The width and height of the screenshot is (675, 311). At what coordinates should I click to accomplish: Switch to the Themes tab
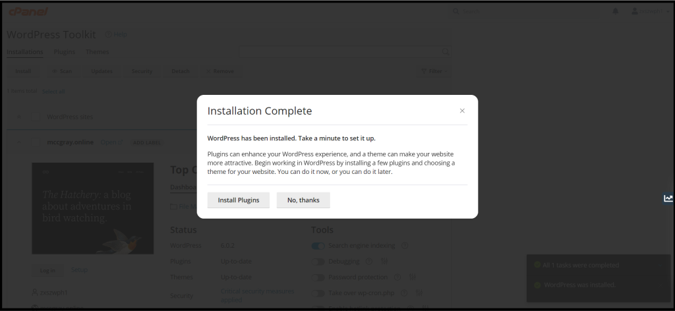click(x=98, y=51)
